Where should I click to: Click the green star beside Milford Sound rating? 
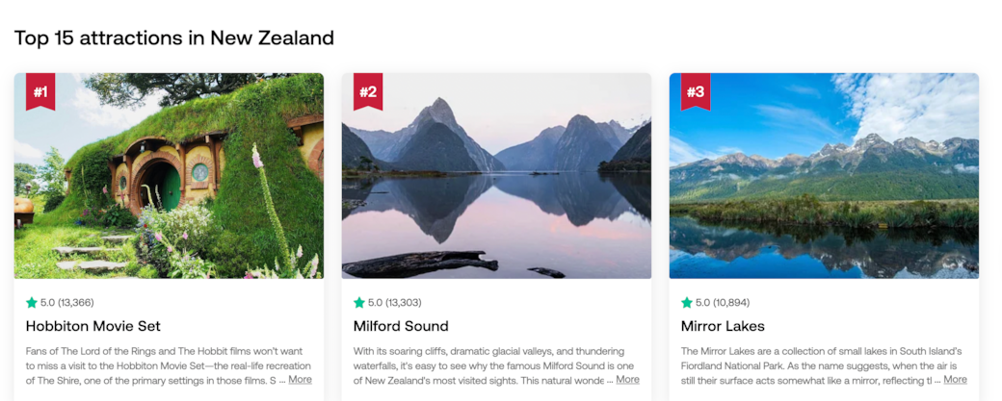359,303
